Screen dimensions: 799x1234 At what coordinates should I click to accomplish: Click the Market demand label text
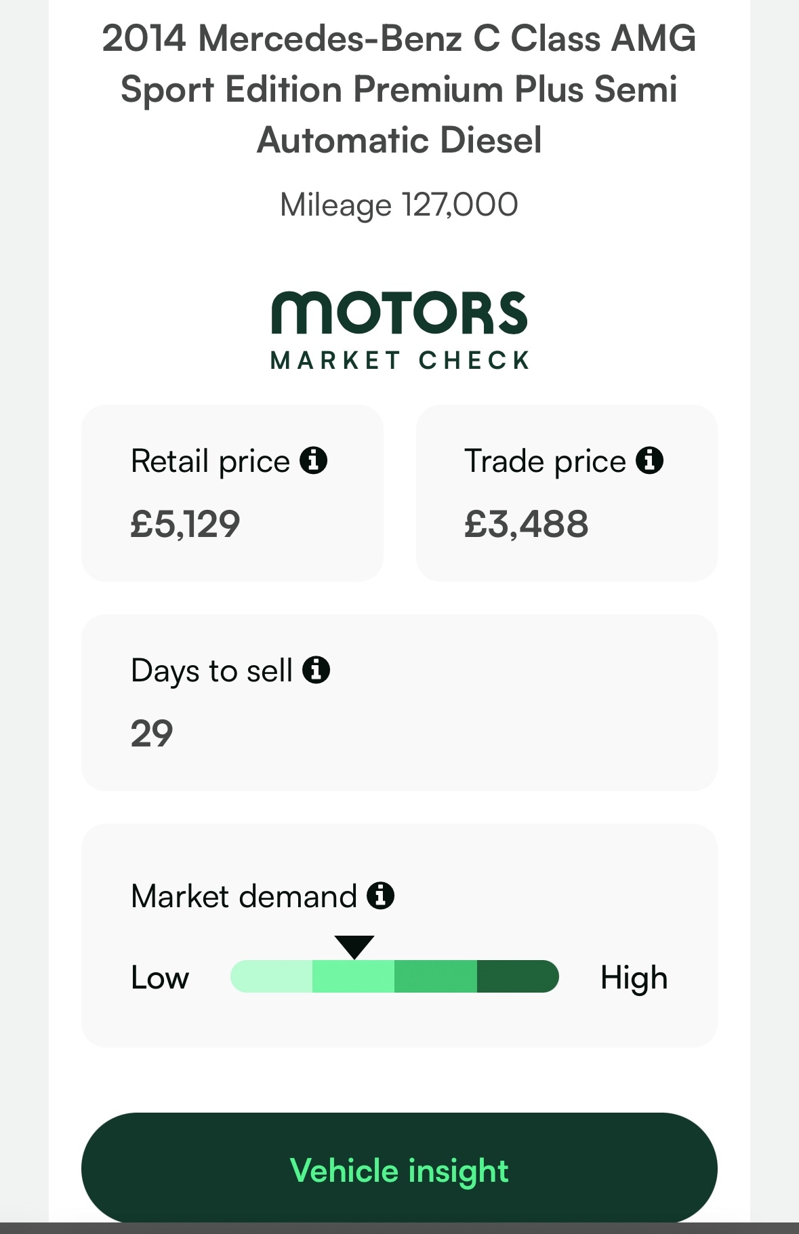[x=244, y=896]
